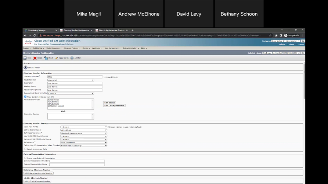Click the External Presentation Number field
Screen dimensions: 328x184
[x=77, y=161]
